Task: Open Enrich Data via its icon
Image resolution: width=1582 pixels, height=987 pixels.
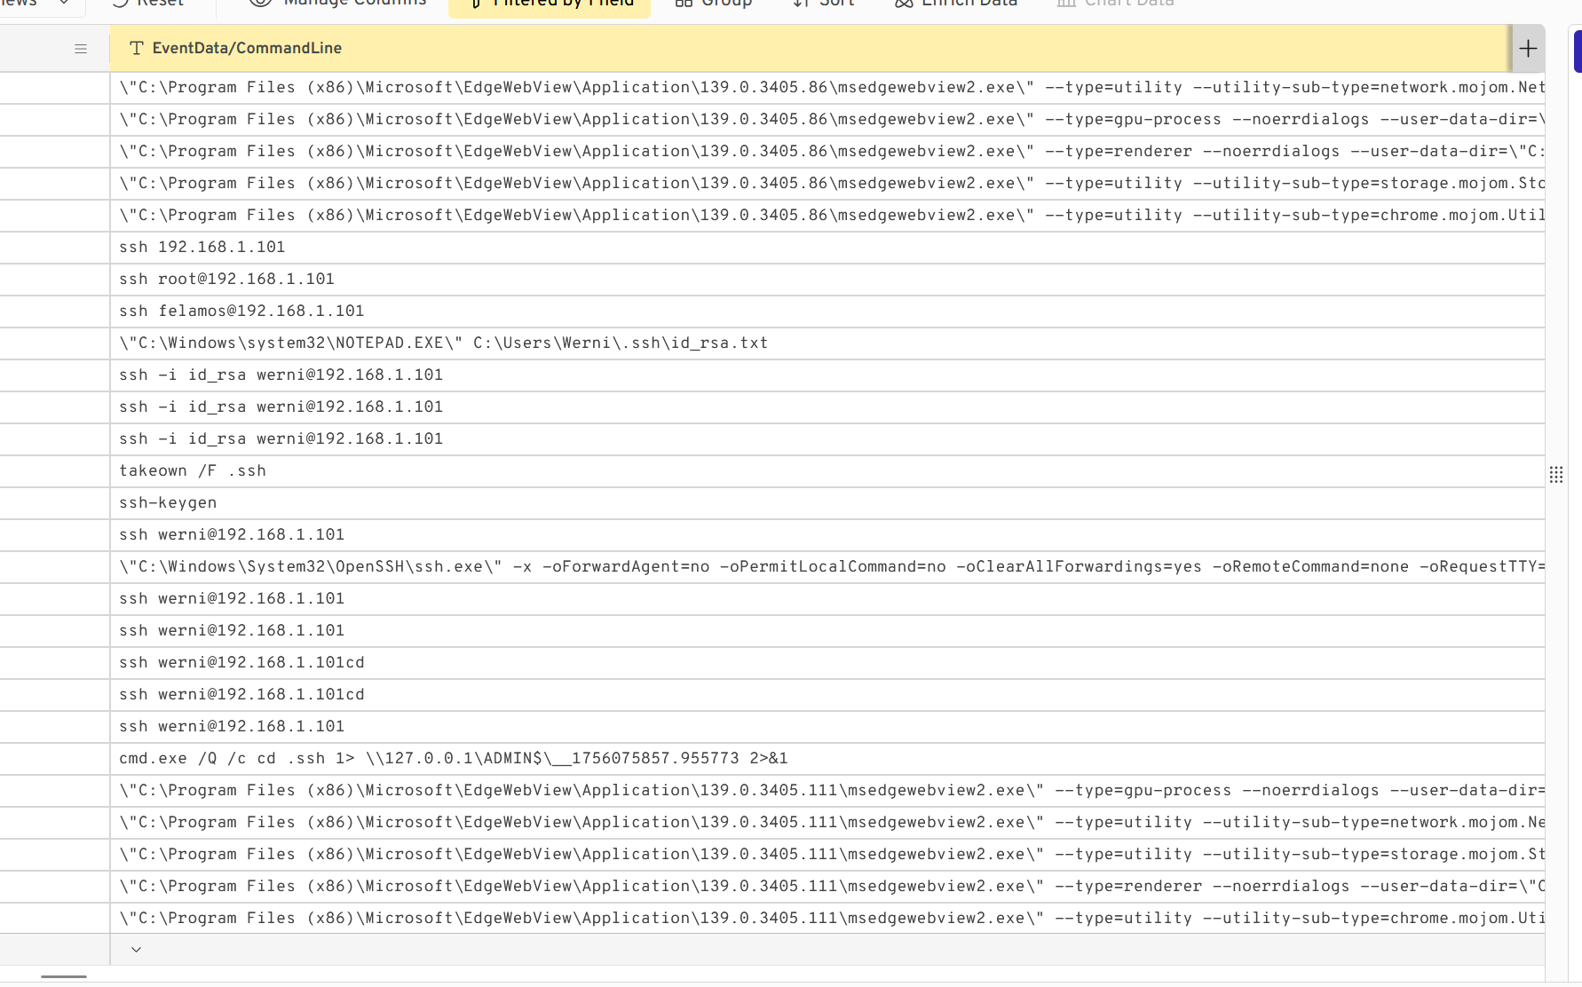Action: (902, 4)
